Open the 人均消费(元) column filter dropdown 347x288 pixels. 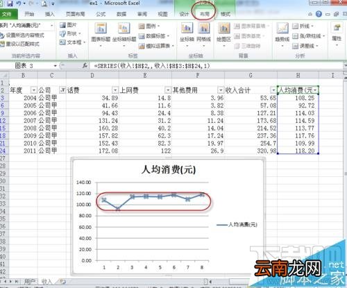[315, 90]
